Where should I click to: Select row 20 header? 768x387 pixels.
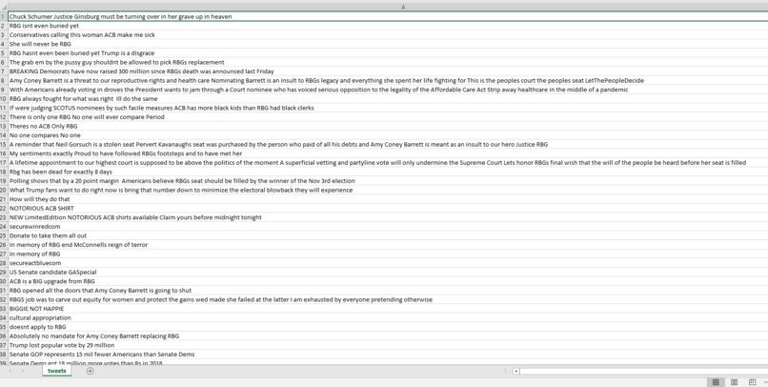4,190
